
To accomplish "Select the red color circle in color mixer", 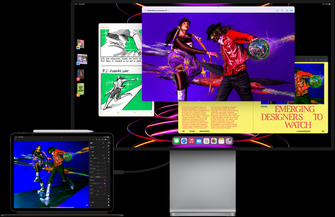I will (91, 183).
